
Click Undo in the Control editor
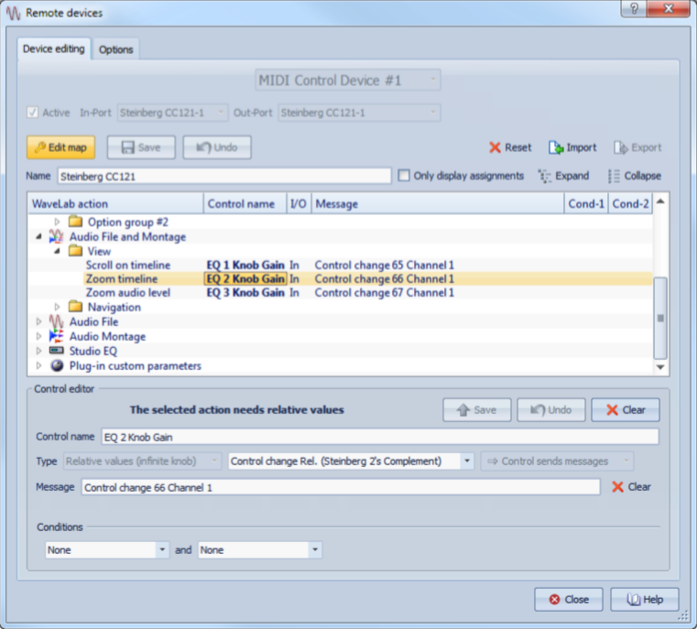tap(551, 410)
